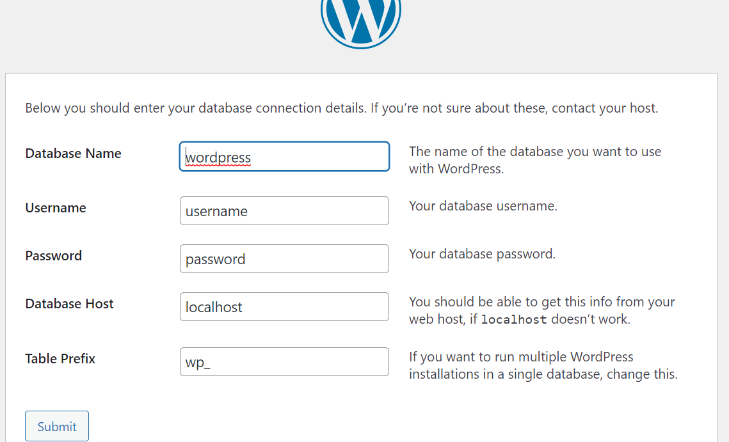Click into the Username text box
Screen dimensions: 729x442
(x=284, y=211)
